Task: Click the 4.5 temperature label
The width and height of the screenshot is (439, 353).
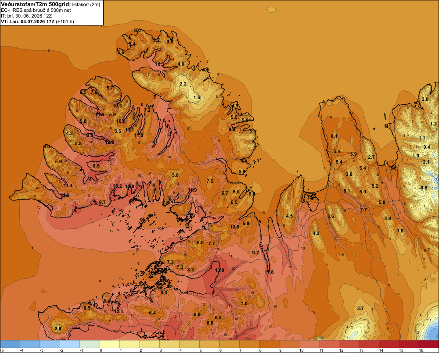Action: 289,216
